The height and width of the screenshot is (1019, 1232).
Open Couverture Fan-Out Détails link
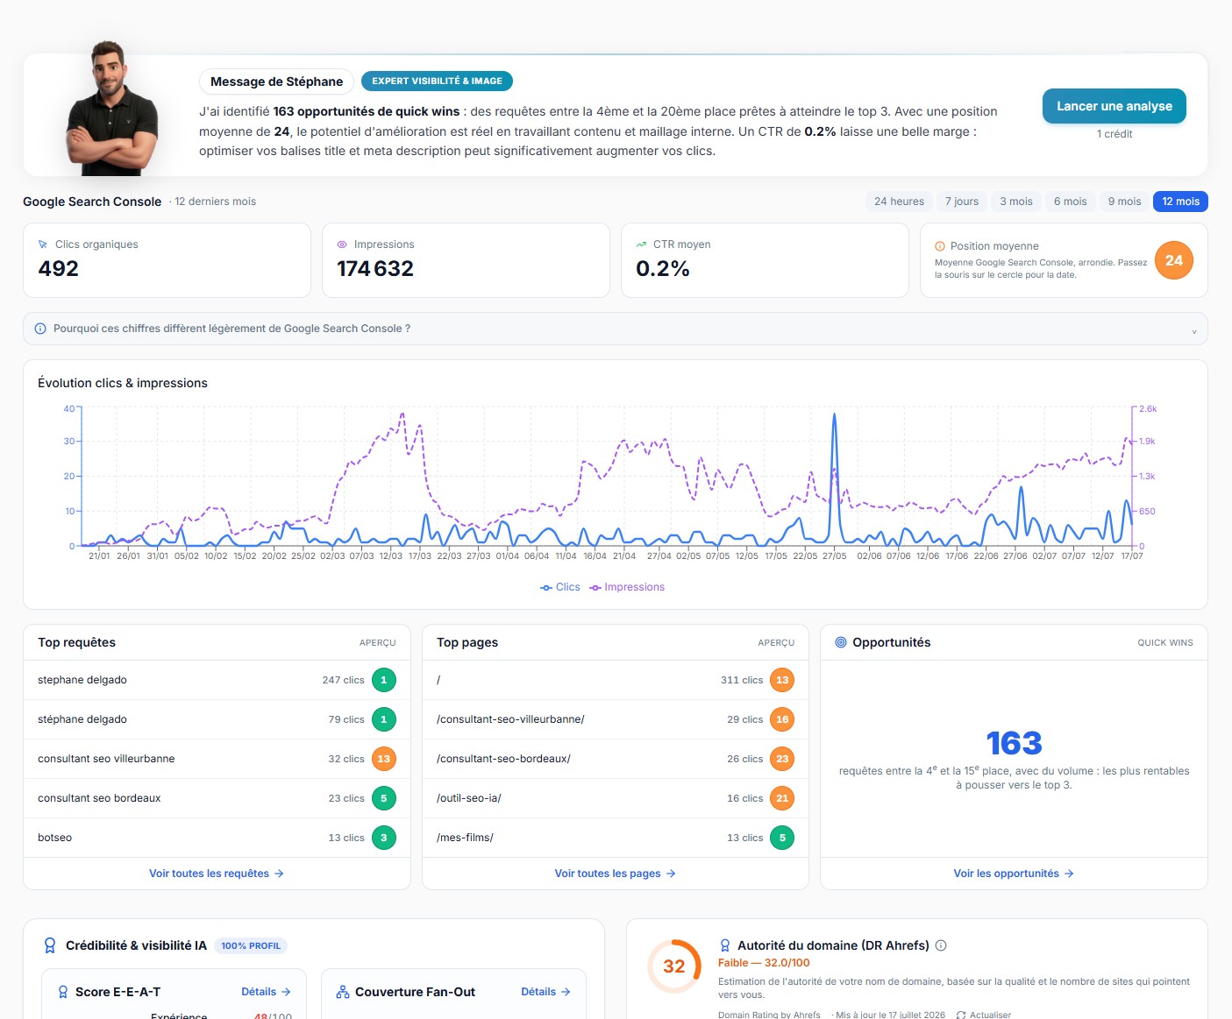[545, 992]
